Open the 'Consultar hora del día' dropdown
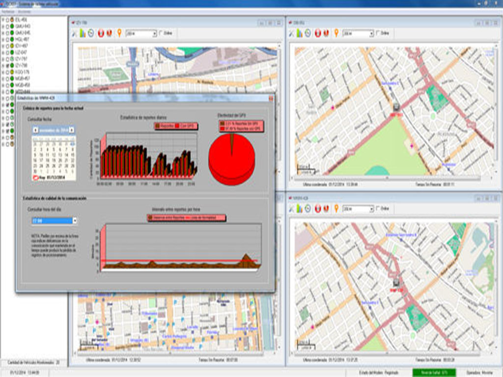503x377 pixels. point(75,221)
